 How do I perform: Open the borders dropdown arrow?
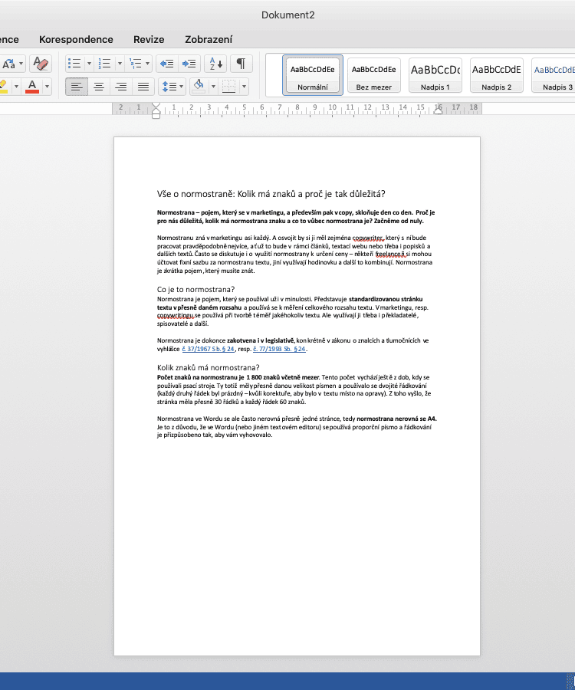click(x=243, y=86)
